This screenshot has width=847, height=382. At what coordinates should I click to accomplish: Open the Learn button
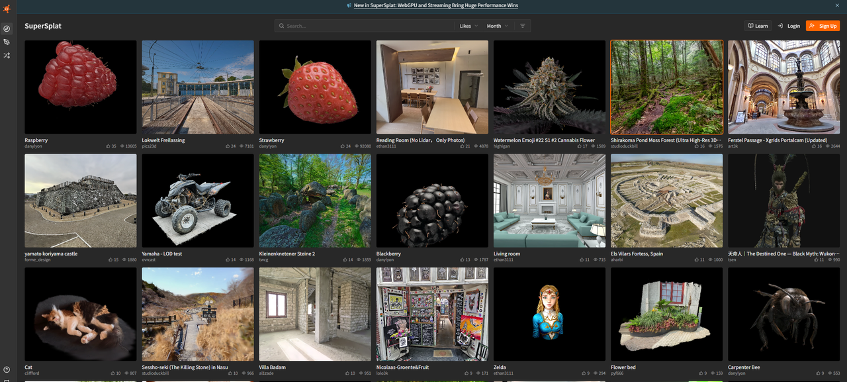coord(758,26)
